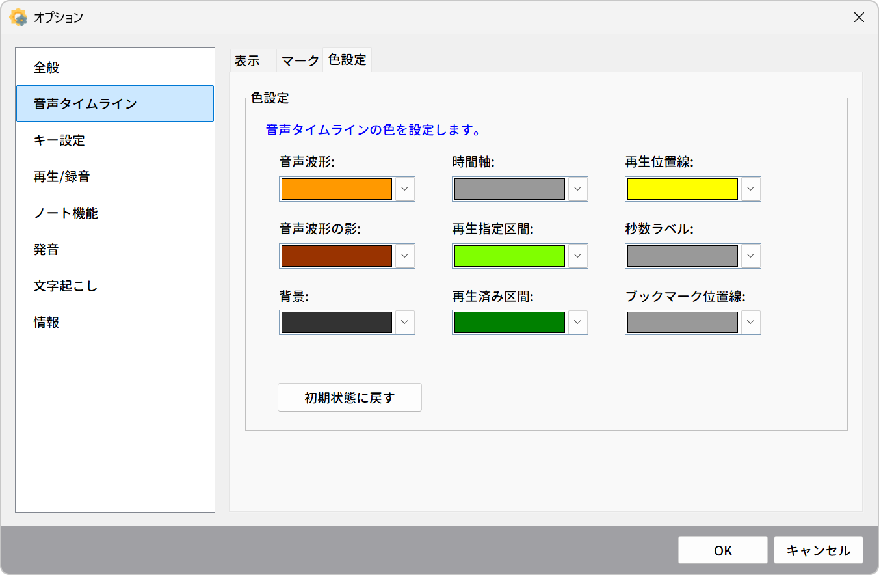The image size is (879, 575).
Task: Select 情報 in the sidebar
Action: point(115,322)
